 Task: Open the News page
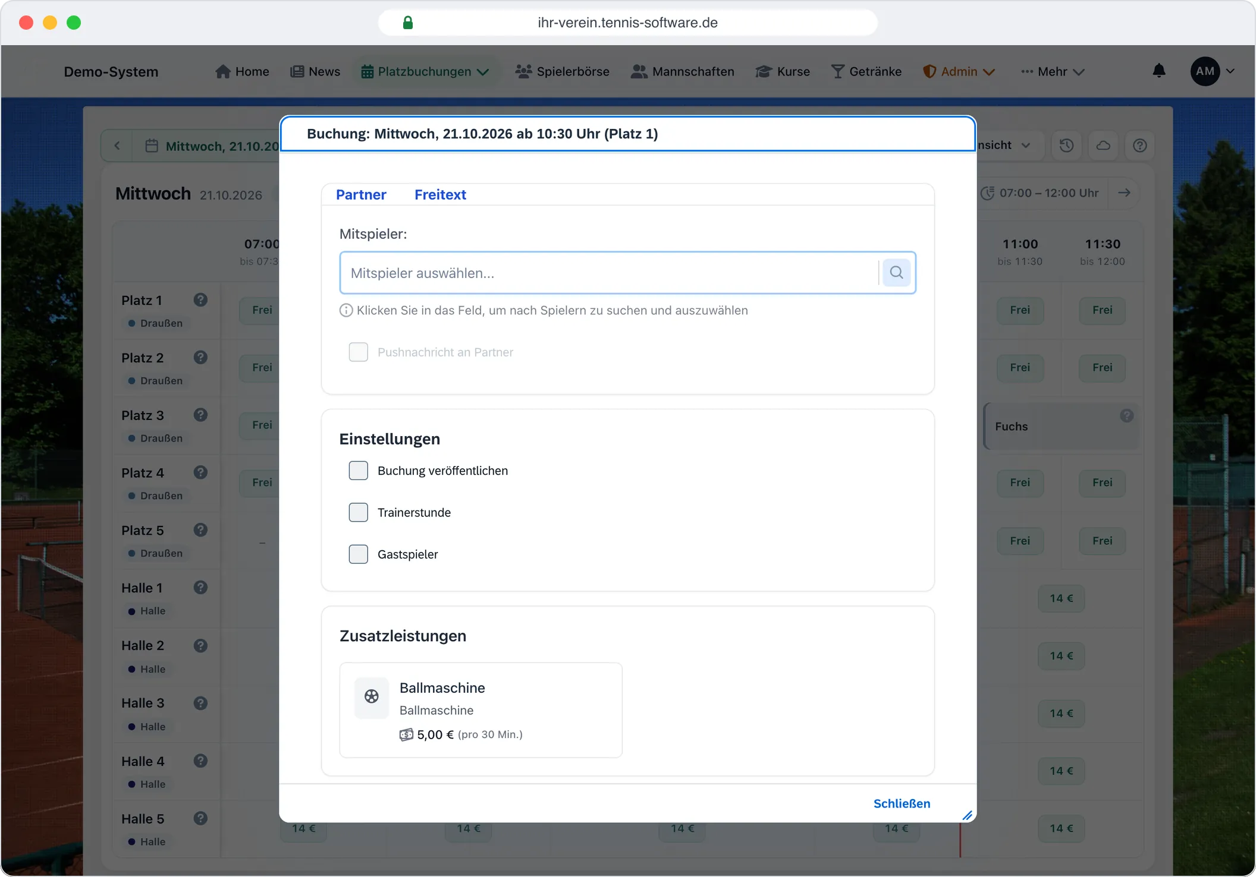[x=315, y=72]
